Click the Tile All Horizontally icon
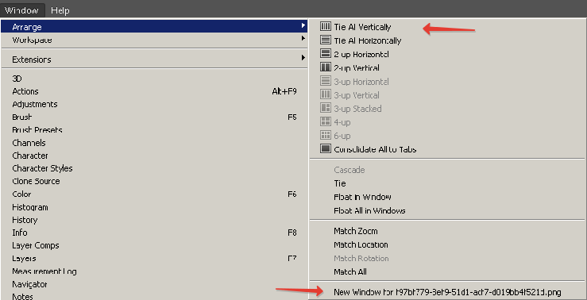Image resolution: width=587 pixels, height=300 pixels. [x=326, y=40]
